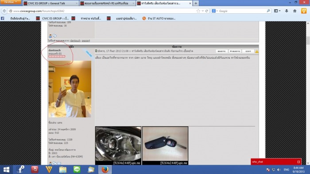Open the ST AUTO bookmark

tap(159, 18)
